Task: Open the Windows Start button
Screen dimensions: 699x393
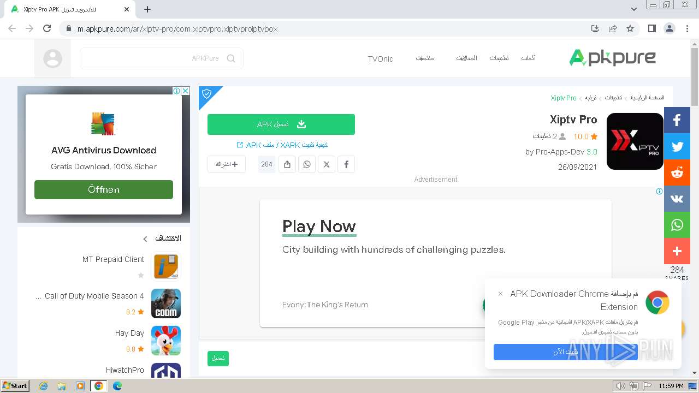Action: tap(15, 385)
